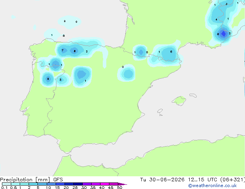Click the precipitation value 6 over eastern Pyrenees
The height and width of the screenshot is (189, 245).
click(x=171, y=51)
